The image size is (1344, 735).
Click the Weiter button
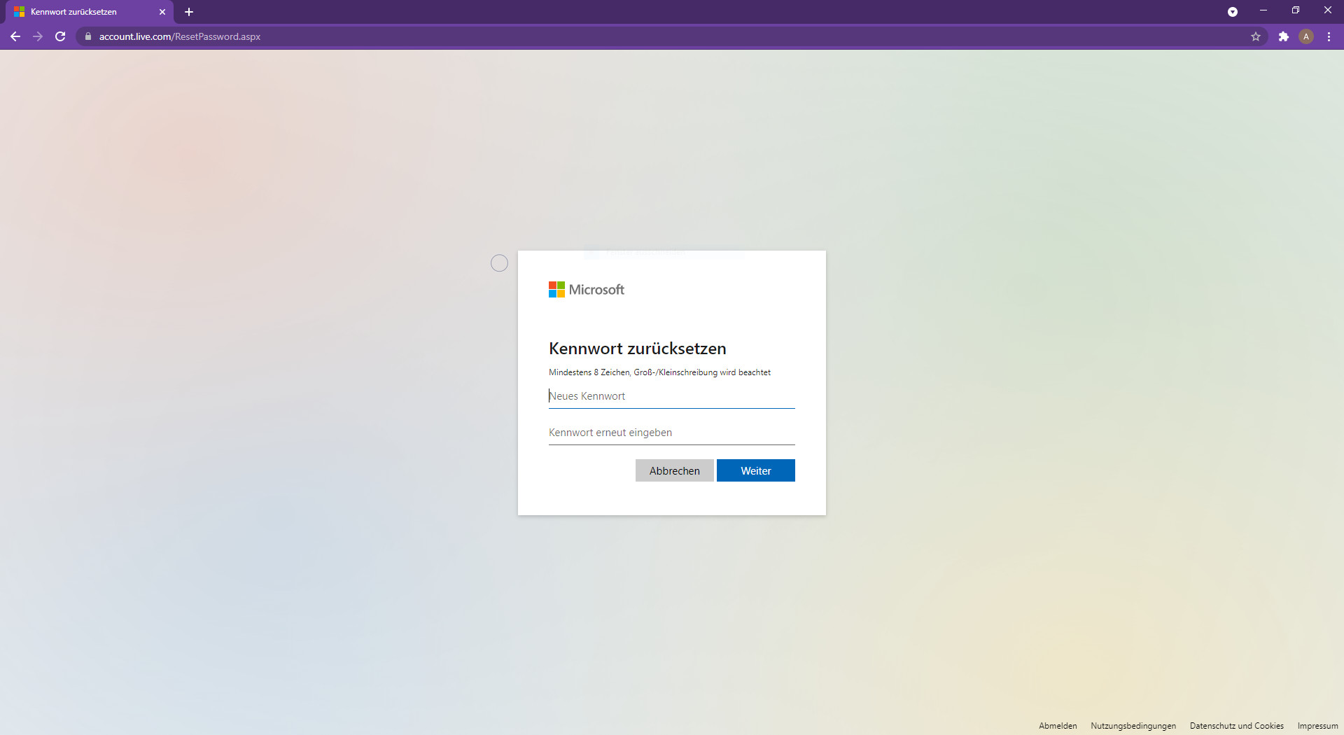pyautogui.click(x=756, y=470)
